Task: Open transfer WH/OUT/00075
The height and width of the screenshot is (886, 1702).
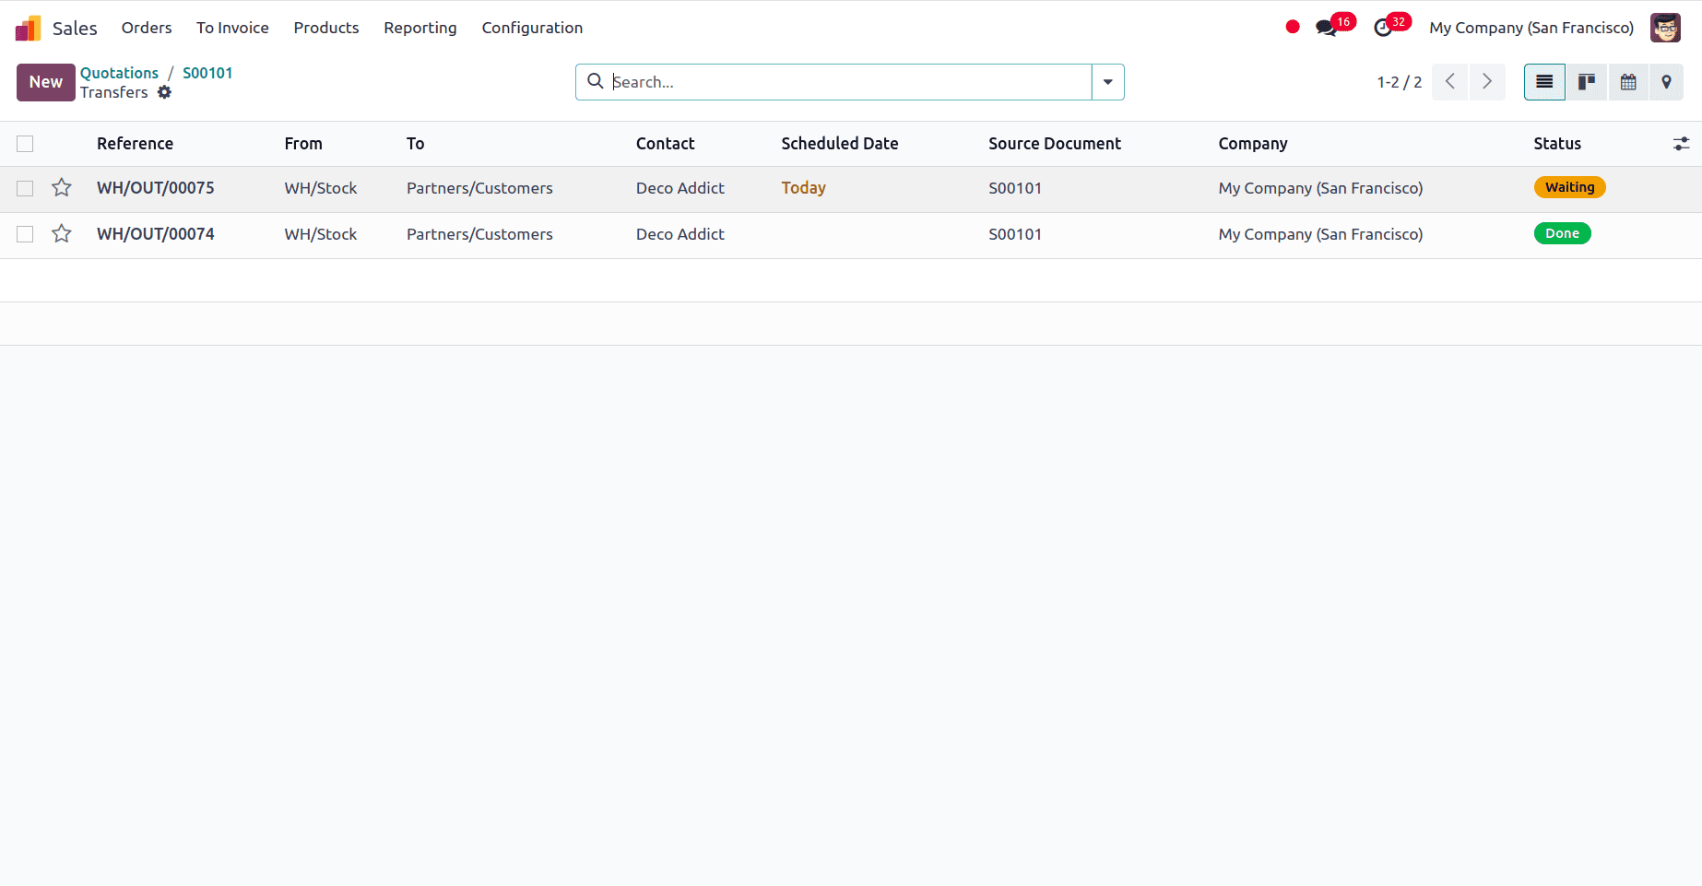Action: [155, 188]
